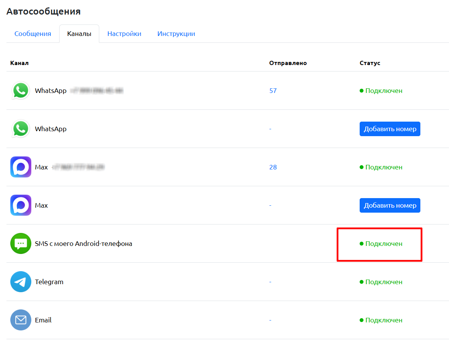Click WhatsApp label in the unconnected row

point(51,129)
